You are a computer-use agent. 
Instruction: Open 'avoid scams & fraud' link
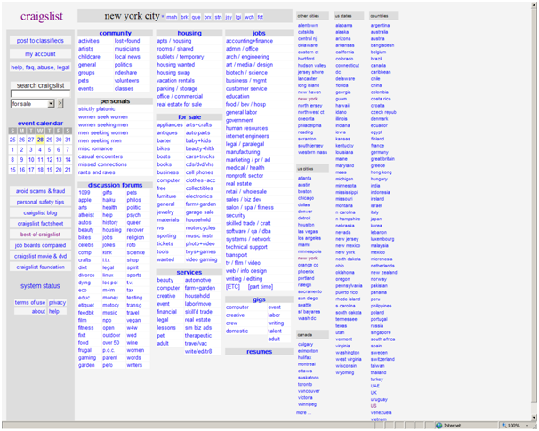click(40, 191)
